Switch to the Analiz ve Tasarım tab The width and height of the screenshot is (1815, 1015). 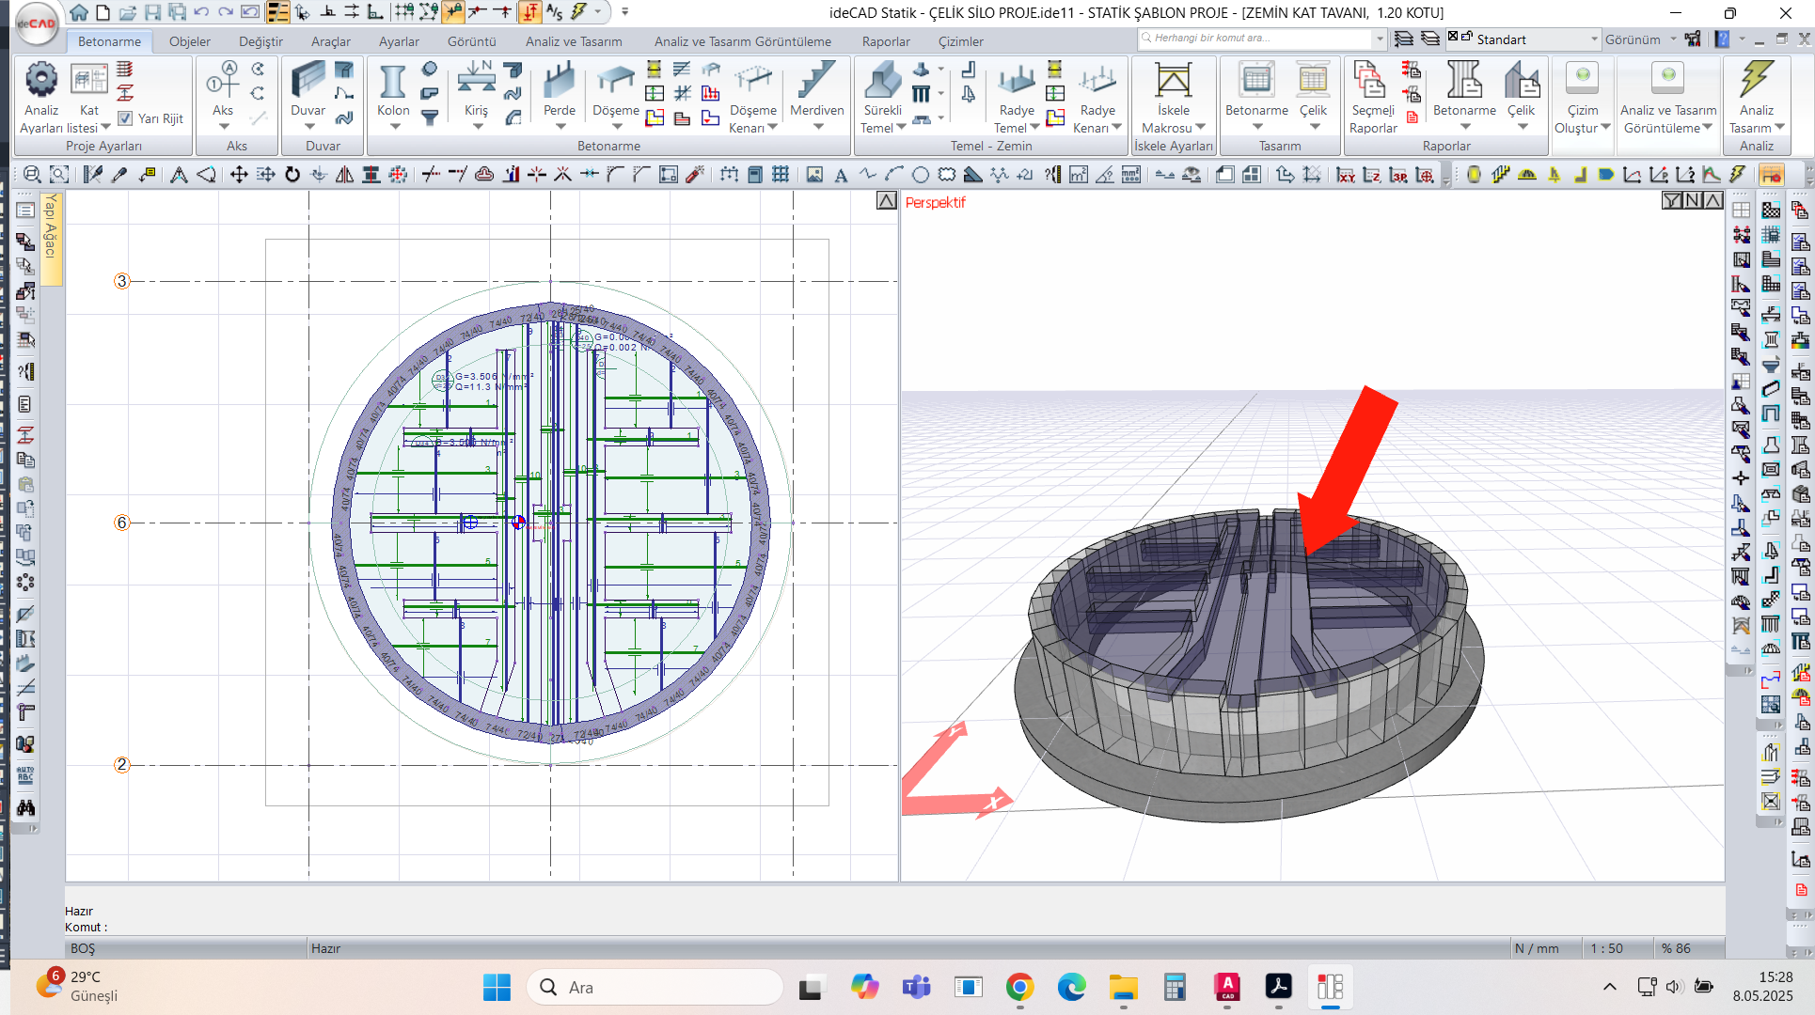pyautogui.click(x=574, y=41)
